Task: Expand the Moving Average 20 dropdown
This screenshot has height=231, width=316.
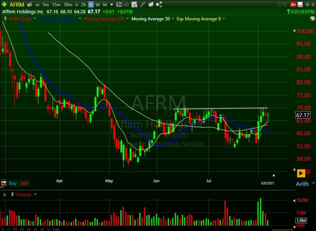Action: point(80,19)
